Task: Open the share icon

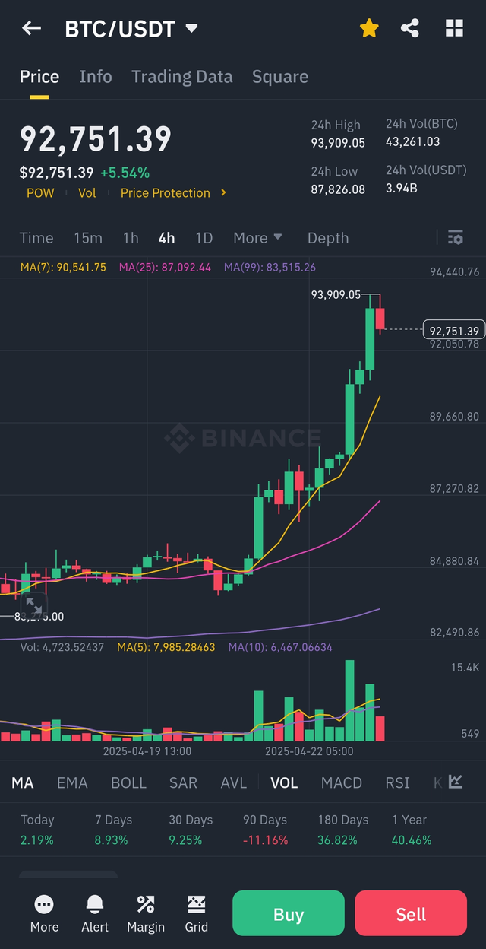Action: [410, 29]
